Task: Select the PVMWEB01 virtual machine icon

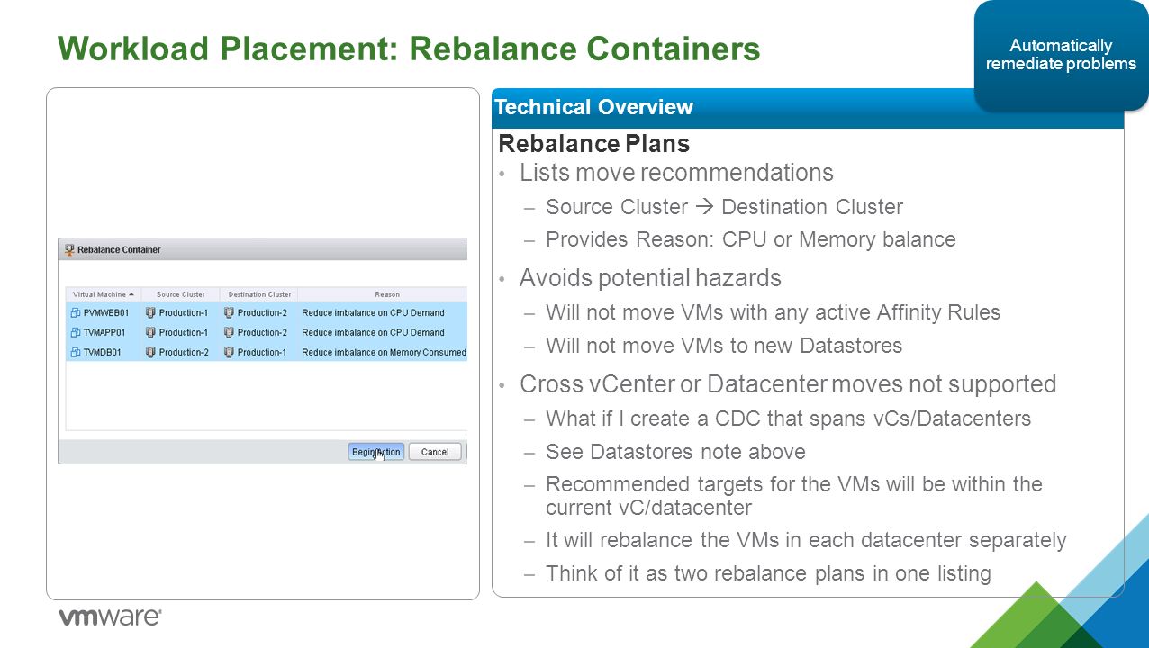Action: [76, 313]
